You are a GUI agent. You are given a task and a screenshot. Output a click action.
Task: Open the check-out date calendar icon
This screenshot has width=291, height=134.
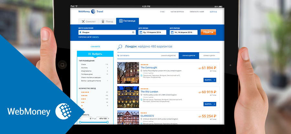(x=172, y=32)
